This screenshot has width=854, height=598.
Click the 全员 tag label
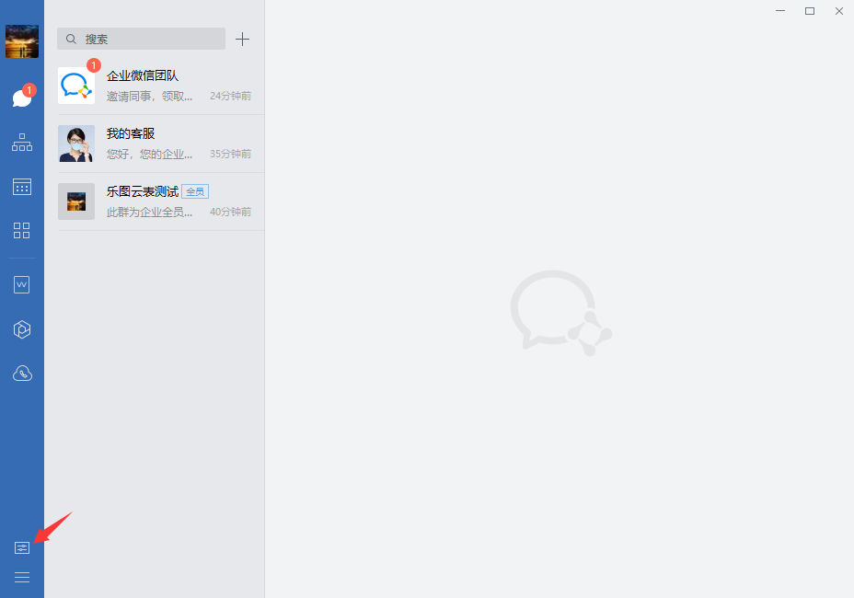[195, 191]
